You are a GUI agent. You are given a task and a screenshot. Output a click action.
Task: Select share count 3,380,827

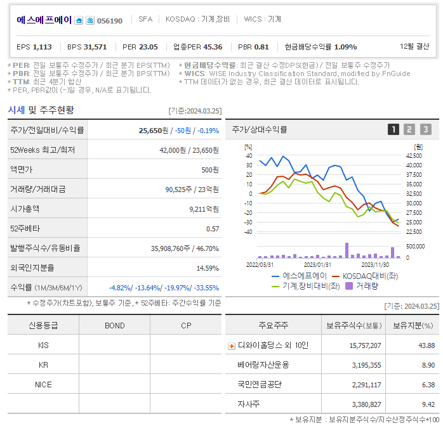(x=366, y=404)
